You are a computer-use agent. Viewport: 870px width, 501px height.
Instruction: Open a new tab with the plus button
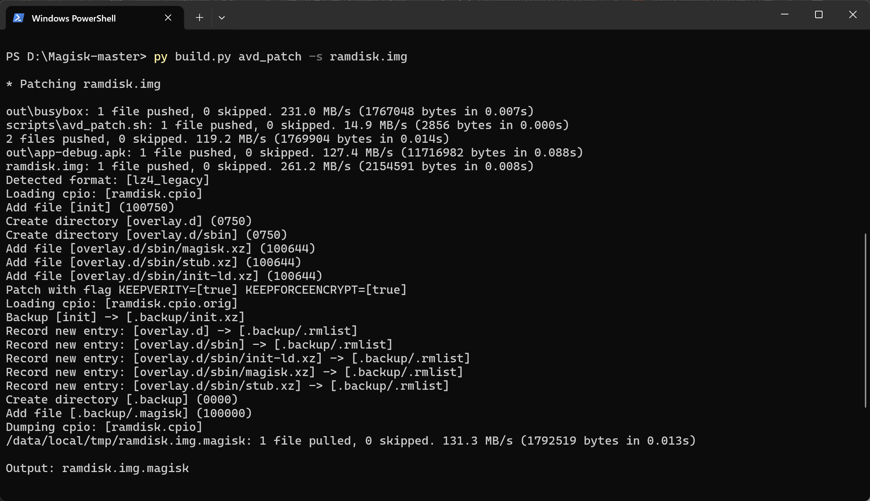tap(200, 17)
